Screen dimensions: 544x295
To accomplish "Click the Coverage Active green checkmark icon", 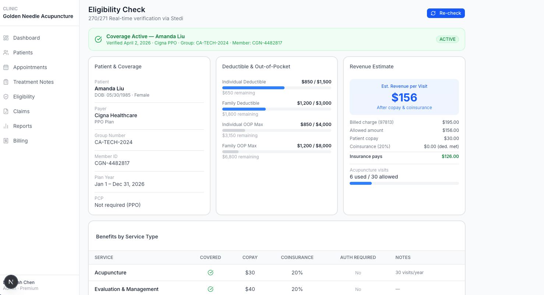I will [98, 39].
